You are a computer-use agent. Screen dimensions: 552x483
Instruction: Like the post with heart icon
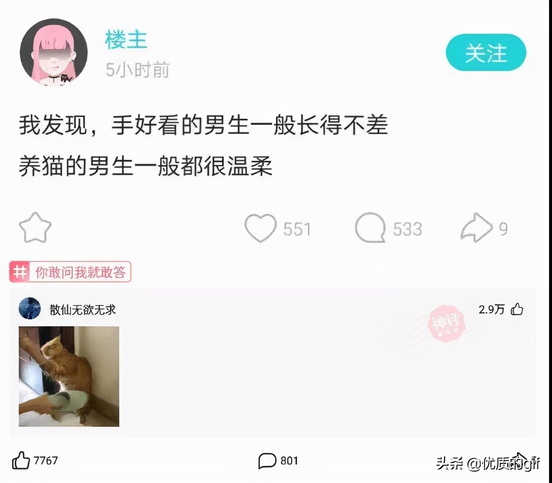click(x=261, y=228)
